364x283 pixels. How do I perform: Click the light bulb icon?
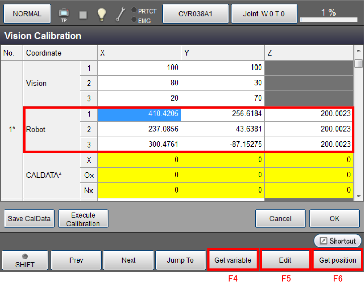tap(102, 14)
